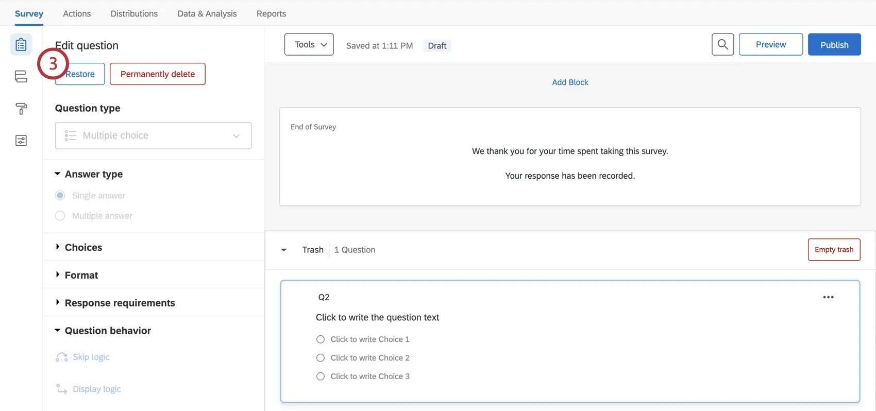This screenshot has width=876, height=411.
Task: Switch to the Distributions tab
Action: [x=134, y=14]
